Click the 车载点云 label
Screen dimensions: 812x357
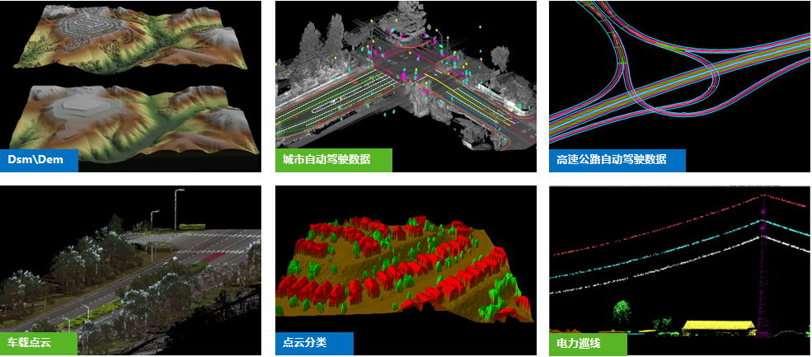click(x=39, y=343)
